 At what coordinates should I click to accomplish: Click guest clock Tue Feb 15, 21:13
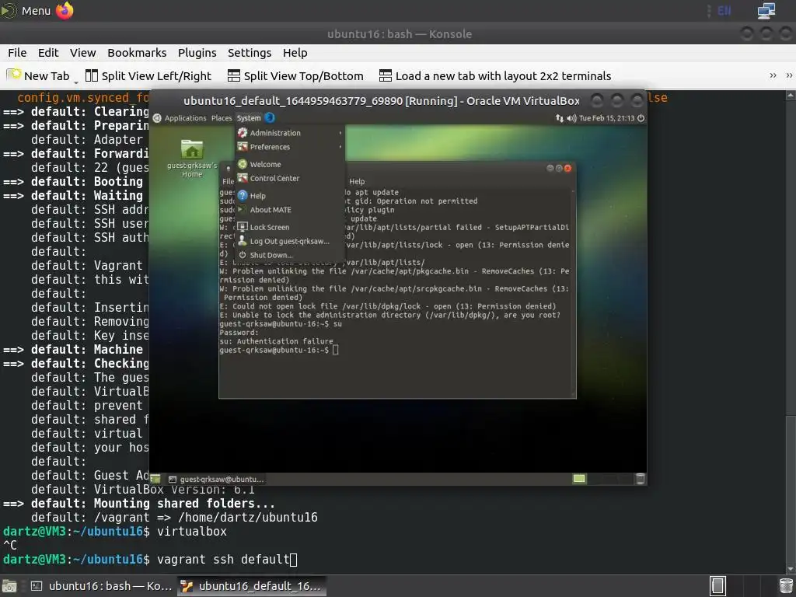click(606, 118)
